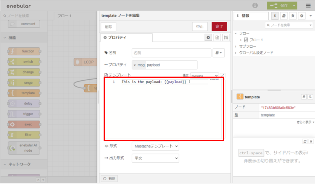Viewport: 315px width, 184px height.
Task: Select the enebular AI node in the palette
Action: point(24,148)
